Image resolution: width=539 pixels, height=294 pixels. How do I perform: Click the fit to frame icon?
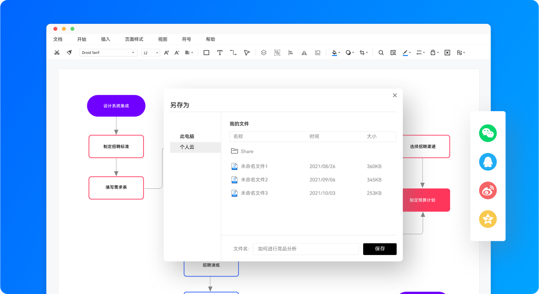pos(447,52)
